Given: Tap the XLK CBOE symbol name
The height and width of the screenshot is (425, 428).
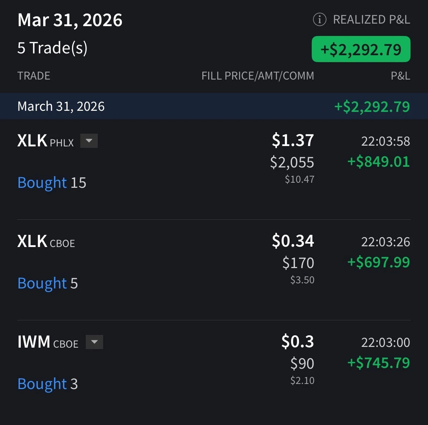Looking at the screenshot, I should [x=32, y=242].
